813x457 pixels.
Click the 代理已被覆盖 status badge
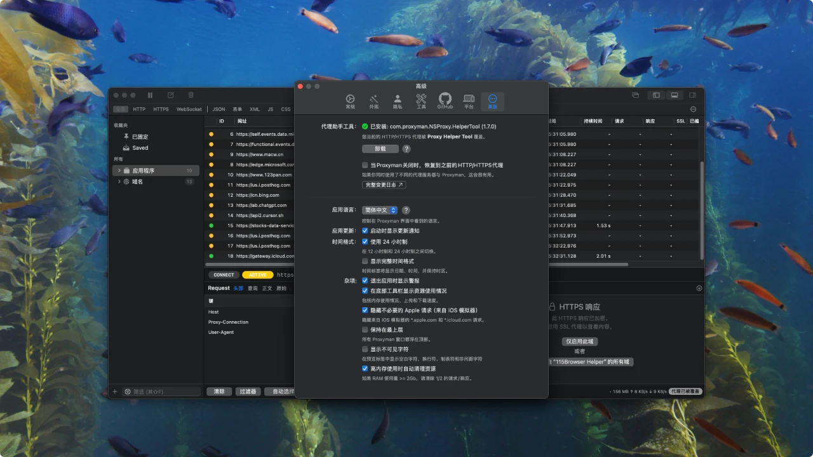[685, 392]
